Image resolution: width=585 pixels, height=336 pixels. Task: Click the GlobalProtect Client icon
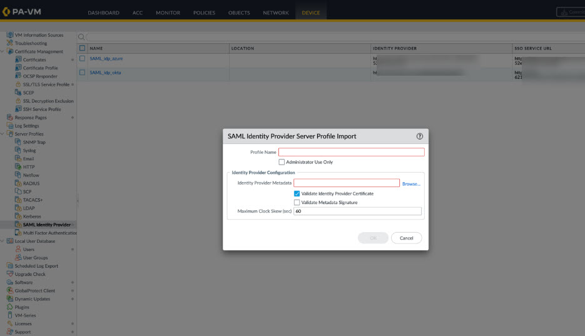pos(10,290)
